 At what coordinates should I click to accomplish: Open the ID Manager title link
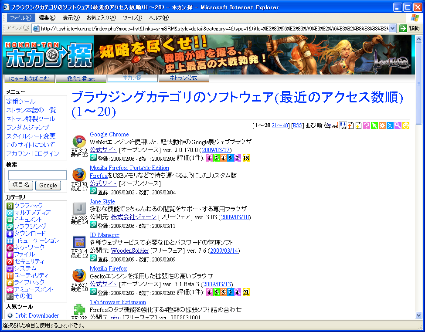(x=104, y=235)
